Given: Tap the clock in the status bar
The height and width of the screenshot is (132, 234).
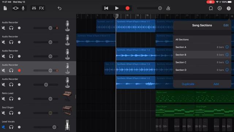Looking at the screenshot, I should [7, 2].
